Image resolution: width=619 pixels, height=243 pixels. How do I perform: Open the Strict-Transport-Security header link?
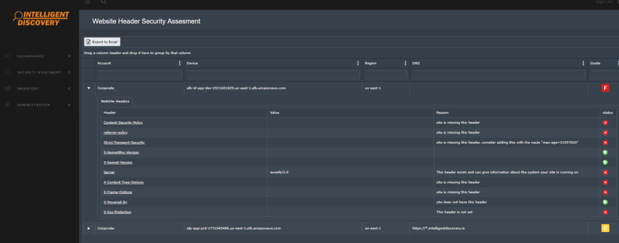tap(124, 142)
